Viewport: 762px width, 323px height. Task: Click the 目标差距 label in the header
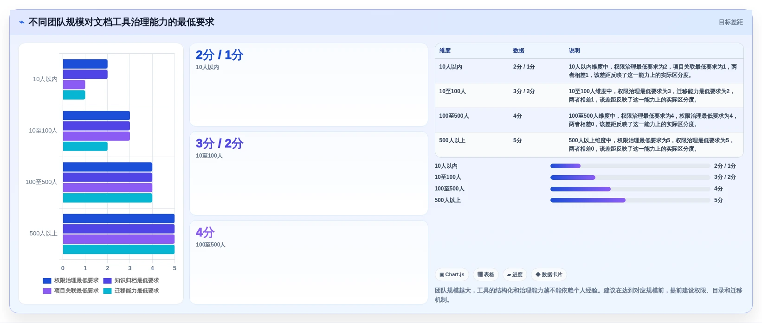pos(730,22)
